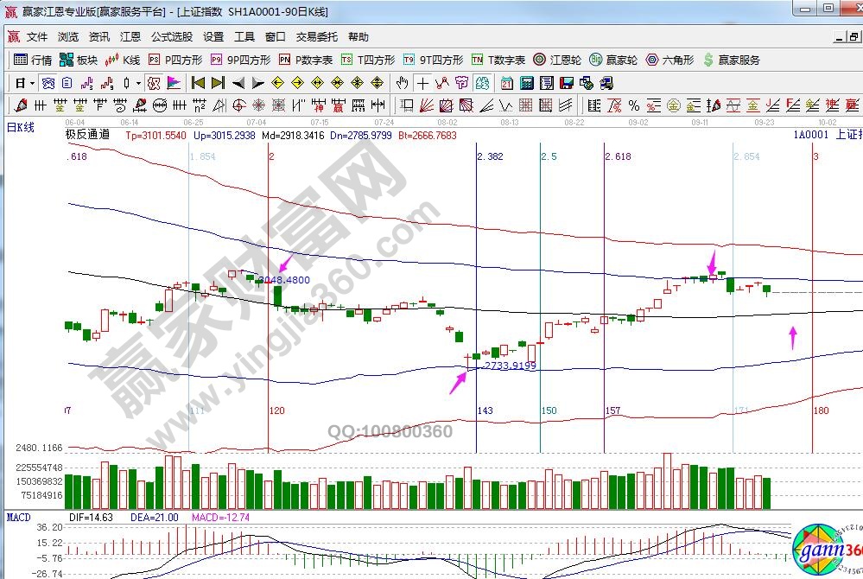Open the 帮助 menu
The height and width of the screenshot is (579, 863).
click(x=359, y=37)
